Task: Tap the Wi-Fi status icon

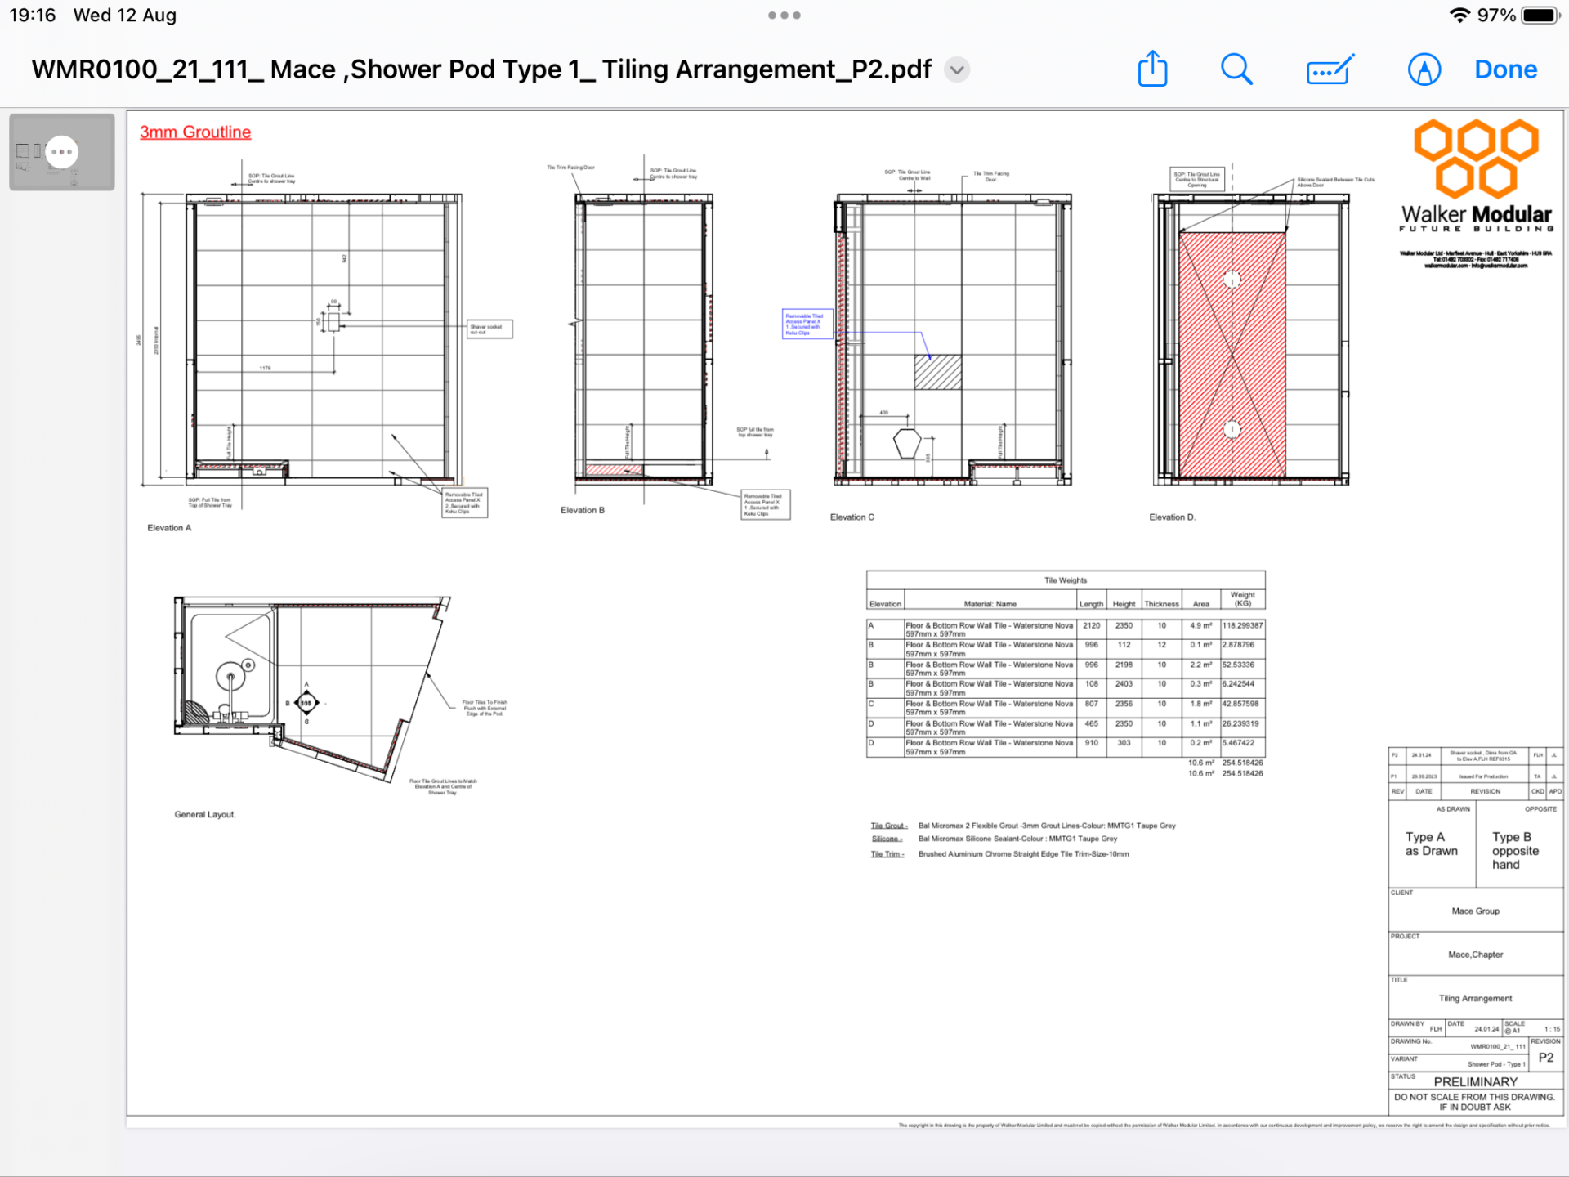Action: point(1459,15)
